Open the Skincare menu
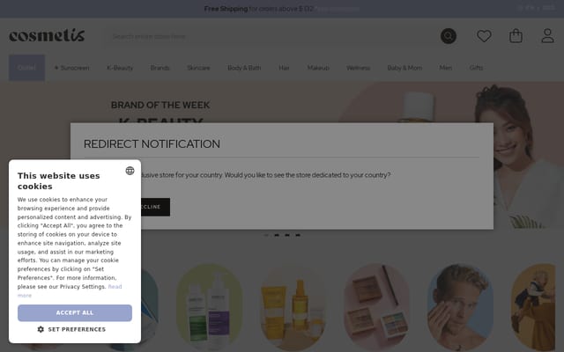The width and height of the screenshot is (564, 352). 198,68
